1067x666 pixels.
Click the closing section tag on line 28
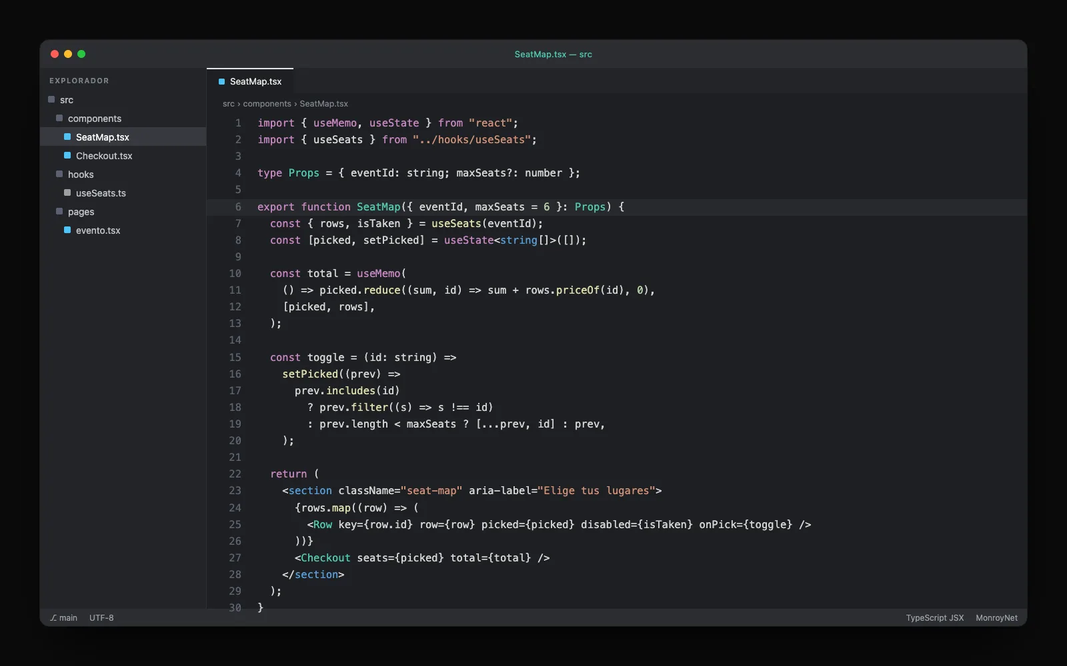coord(313,575)
